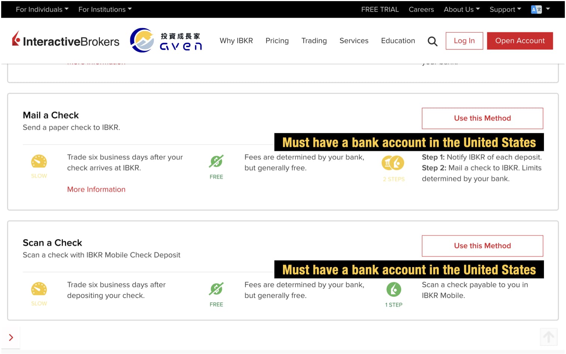
Task: Click More Information under Mail a Check
Action: click(x=96, y=189)
